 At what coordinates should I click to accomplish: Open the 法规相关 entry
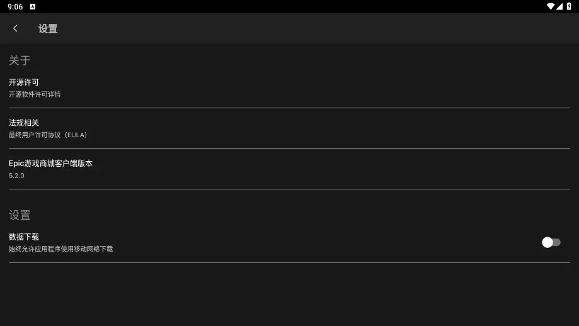pyautogui.click(x=289, y=128)
